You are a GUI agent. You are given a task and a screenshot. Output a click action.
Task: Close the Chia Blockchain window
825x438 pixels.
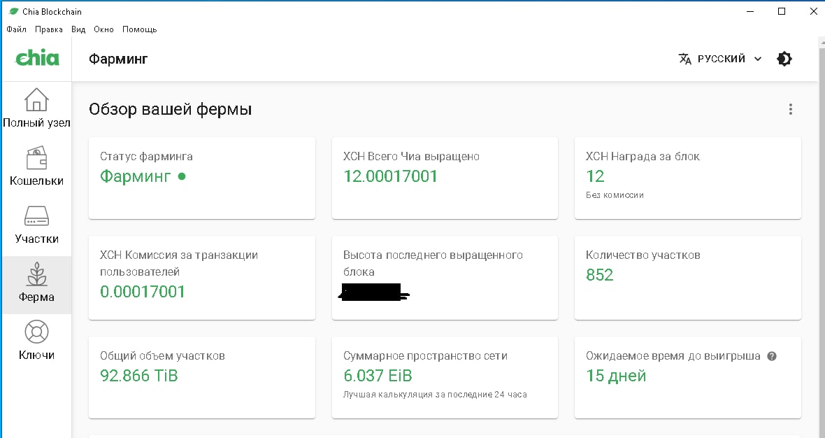click(x=813, y=11)
